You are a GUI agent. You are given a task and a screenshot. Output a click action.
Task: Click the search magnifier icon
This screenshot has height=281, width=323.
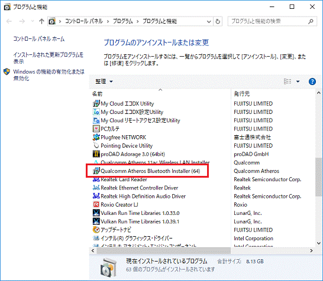tap(311, 21)
